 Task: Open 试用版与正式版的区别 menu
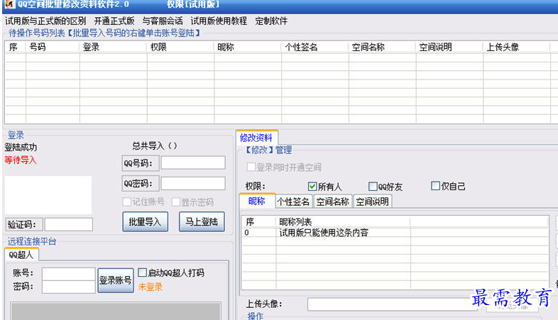[45, 21]
